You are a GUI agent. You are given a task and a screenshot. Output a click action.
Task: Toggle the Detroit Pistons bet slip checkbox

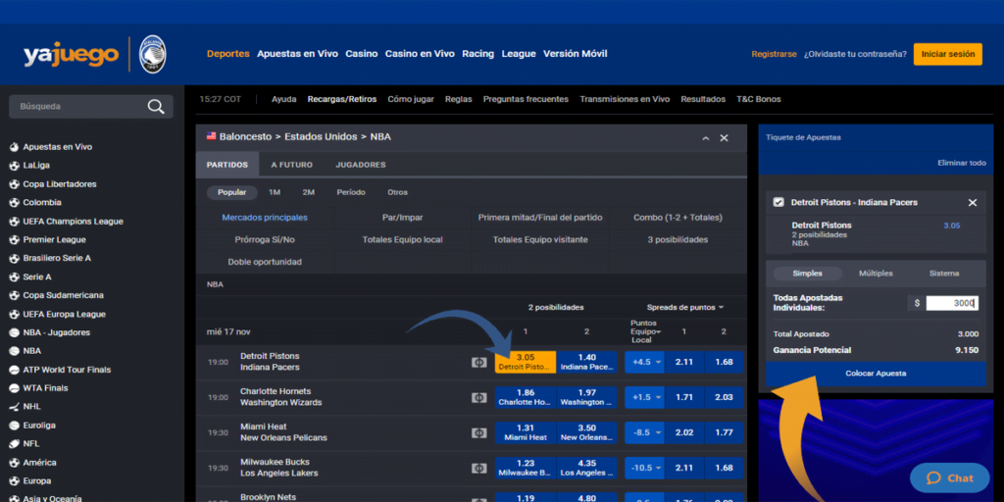click(x=778, y=203)
